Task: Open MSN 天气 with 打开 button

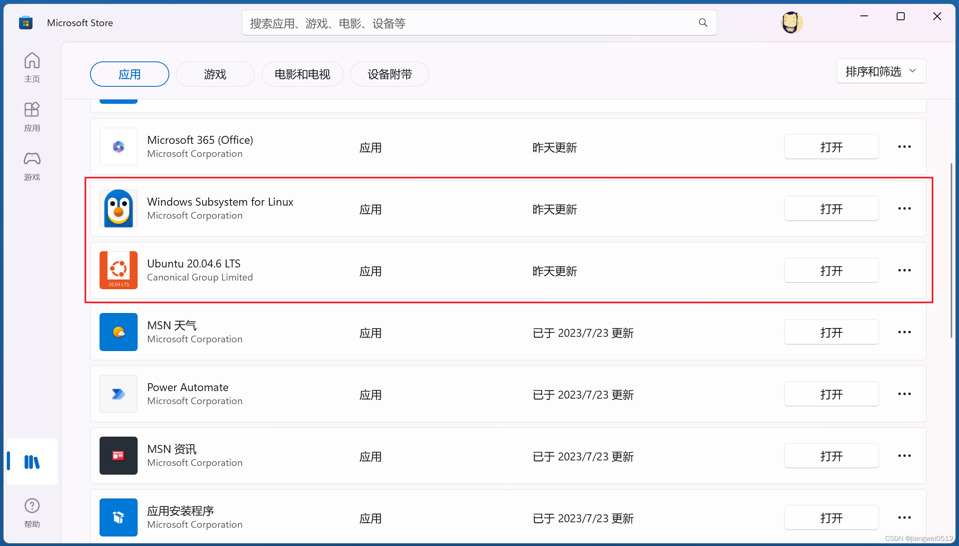Action: [831, 332]
